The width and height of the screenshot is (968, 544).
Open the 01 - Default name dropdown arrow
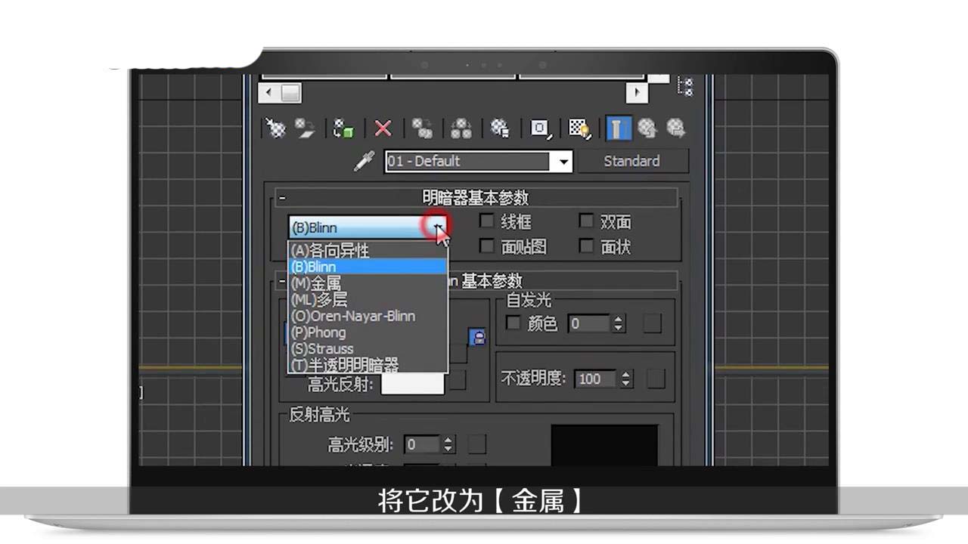563,162
